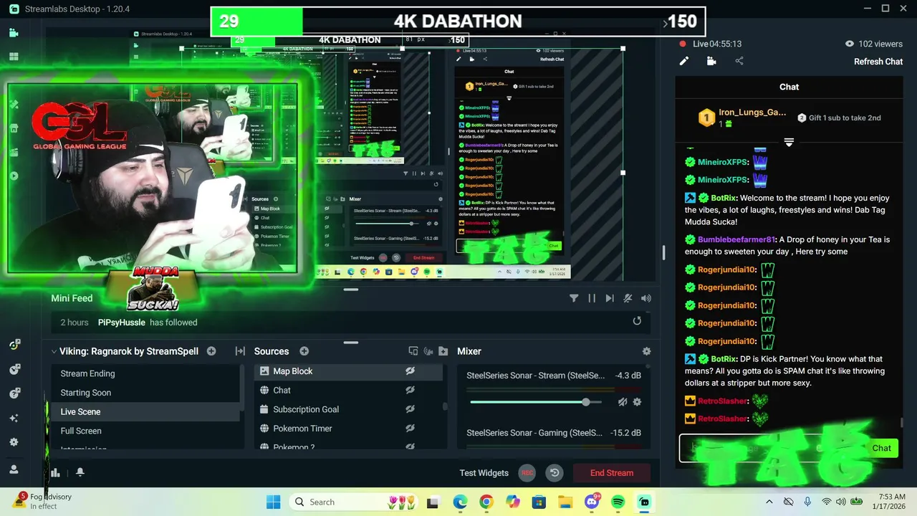Open the Windows Start menu
The width and height of the screenshot is (917, 516).
[x=274, y=502]
